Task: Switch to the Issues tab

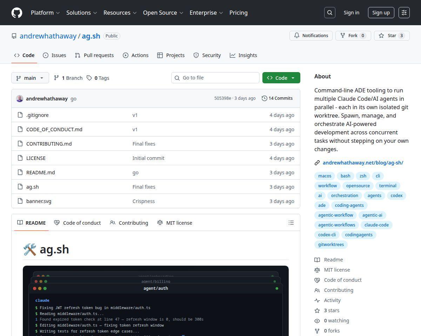Action: [x=54, y=55]
